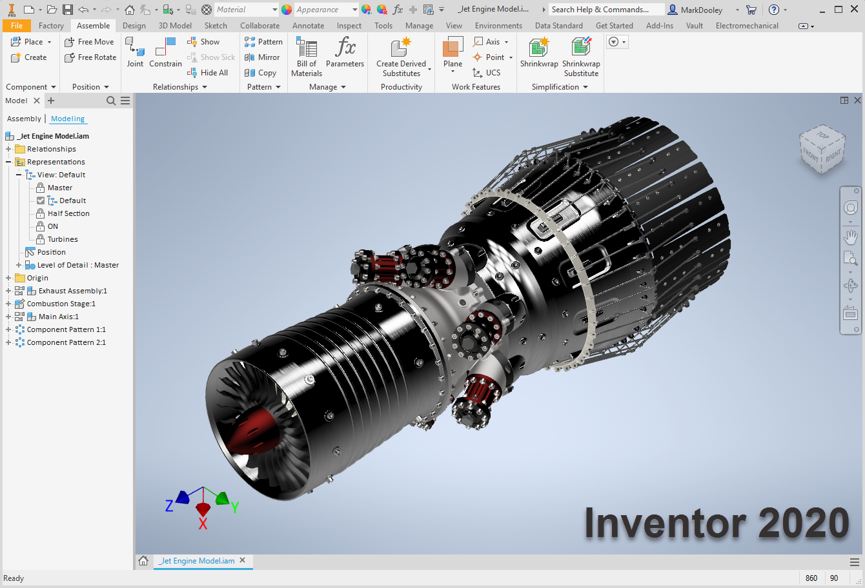Viewport: 865px width, 588px height.
Task: Click the Create component button
Action: pyautogui.click(x=29, y=57)
